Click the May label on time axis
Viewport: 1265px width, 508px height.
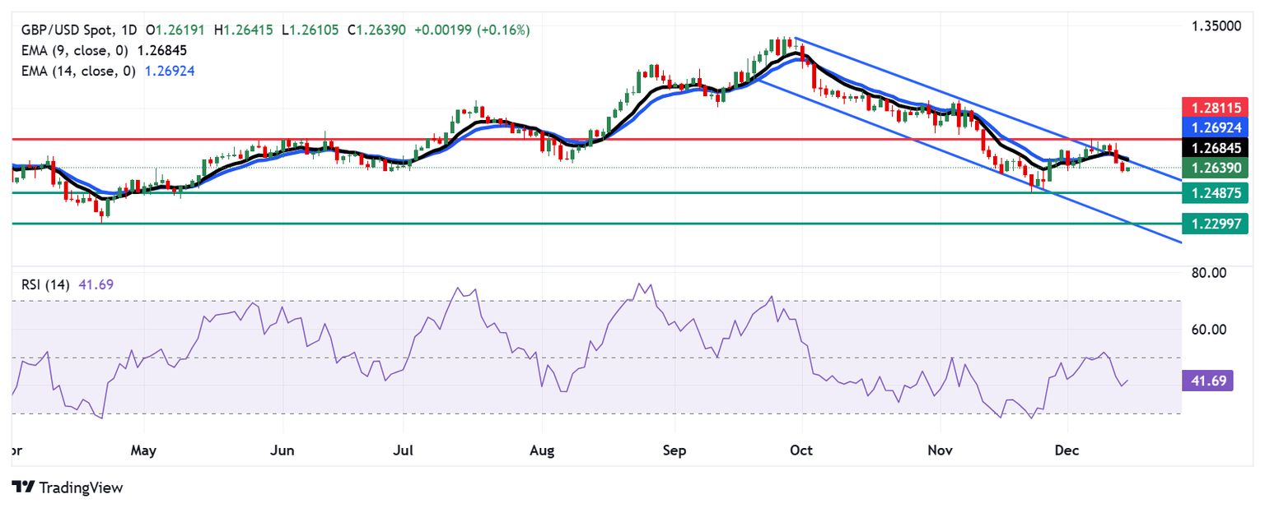(x=143, y=451)
